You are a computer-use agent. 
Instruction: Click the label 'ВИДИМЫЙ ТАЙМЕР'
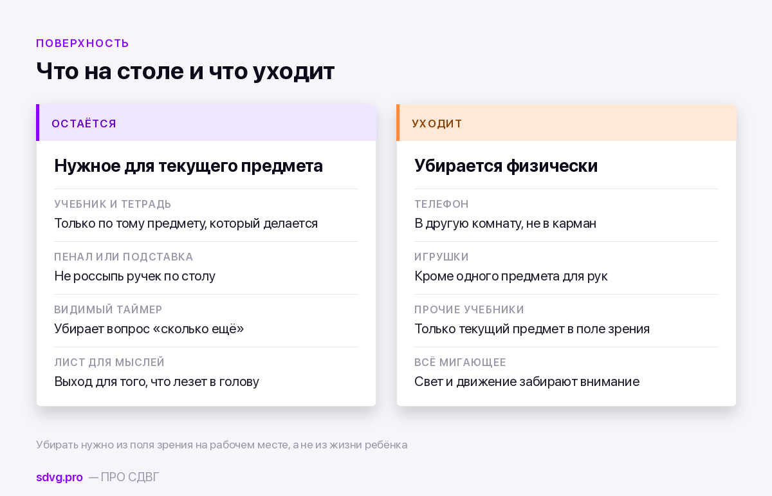click(108, 309)
